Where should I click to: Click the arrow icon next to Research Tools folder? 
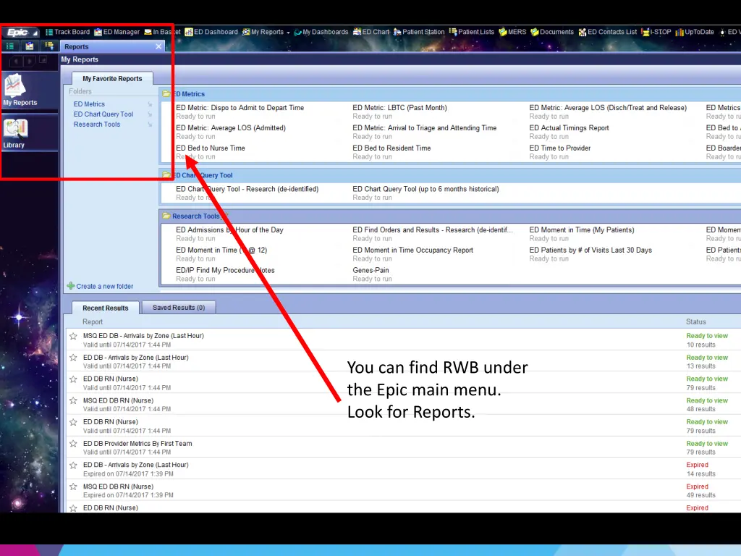pyautogui.click(x=150, y=125)
